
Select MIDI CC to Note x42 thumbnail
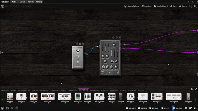pos(65,97)
